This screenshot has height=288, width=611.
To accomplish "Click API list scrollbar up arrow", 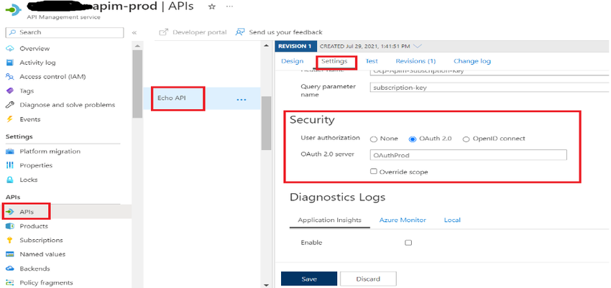I will point(266,46).
